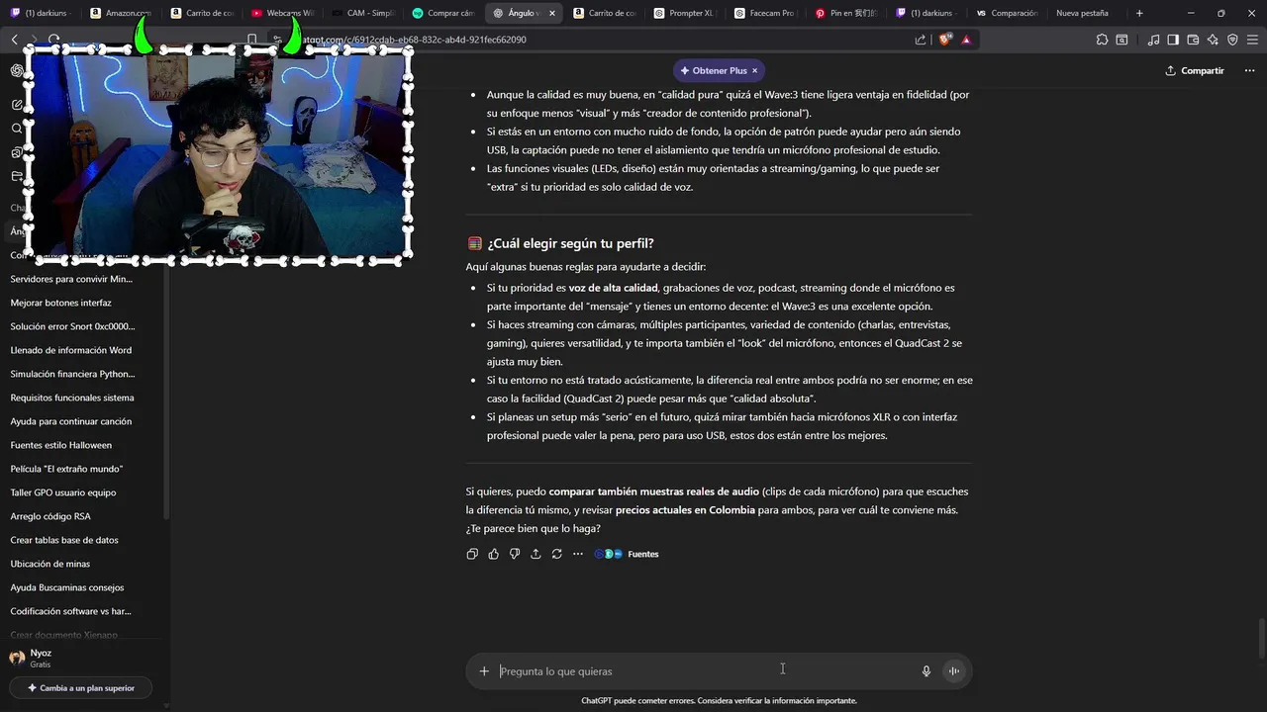Click the main conversation scrollbar
Screen dimensions: 1267x712
pyautogui.click(x=1262, y=639)
